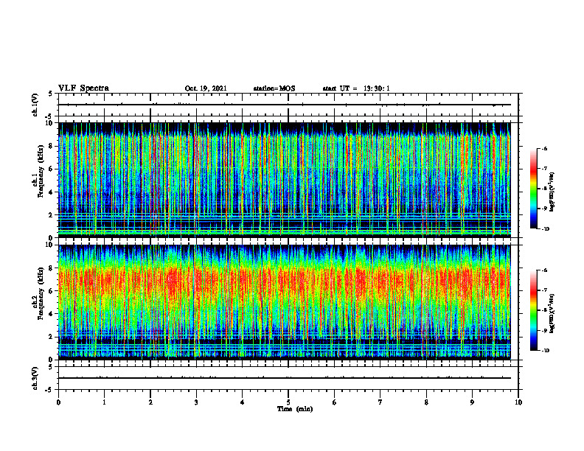Viewport: 584px width, 451px height.
Task: Click the time axis tick label "7"
Action: 380,402
